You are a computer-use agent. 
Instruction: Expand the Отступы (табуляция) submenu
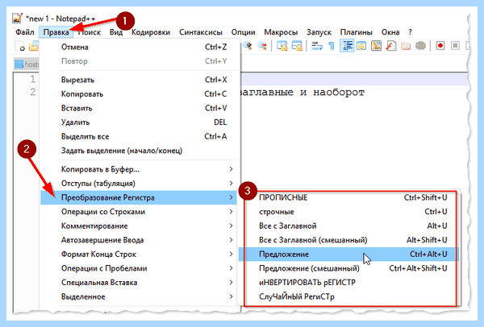(x=140, y=184)
